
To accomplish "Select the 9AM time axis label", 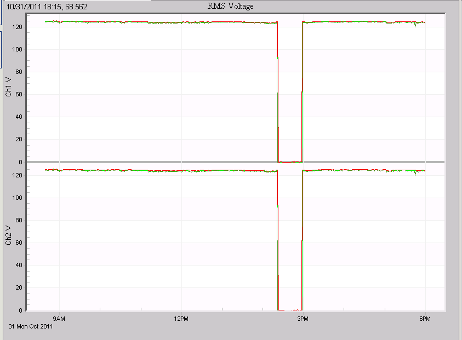I will coord(59,319).
